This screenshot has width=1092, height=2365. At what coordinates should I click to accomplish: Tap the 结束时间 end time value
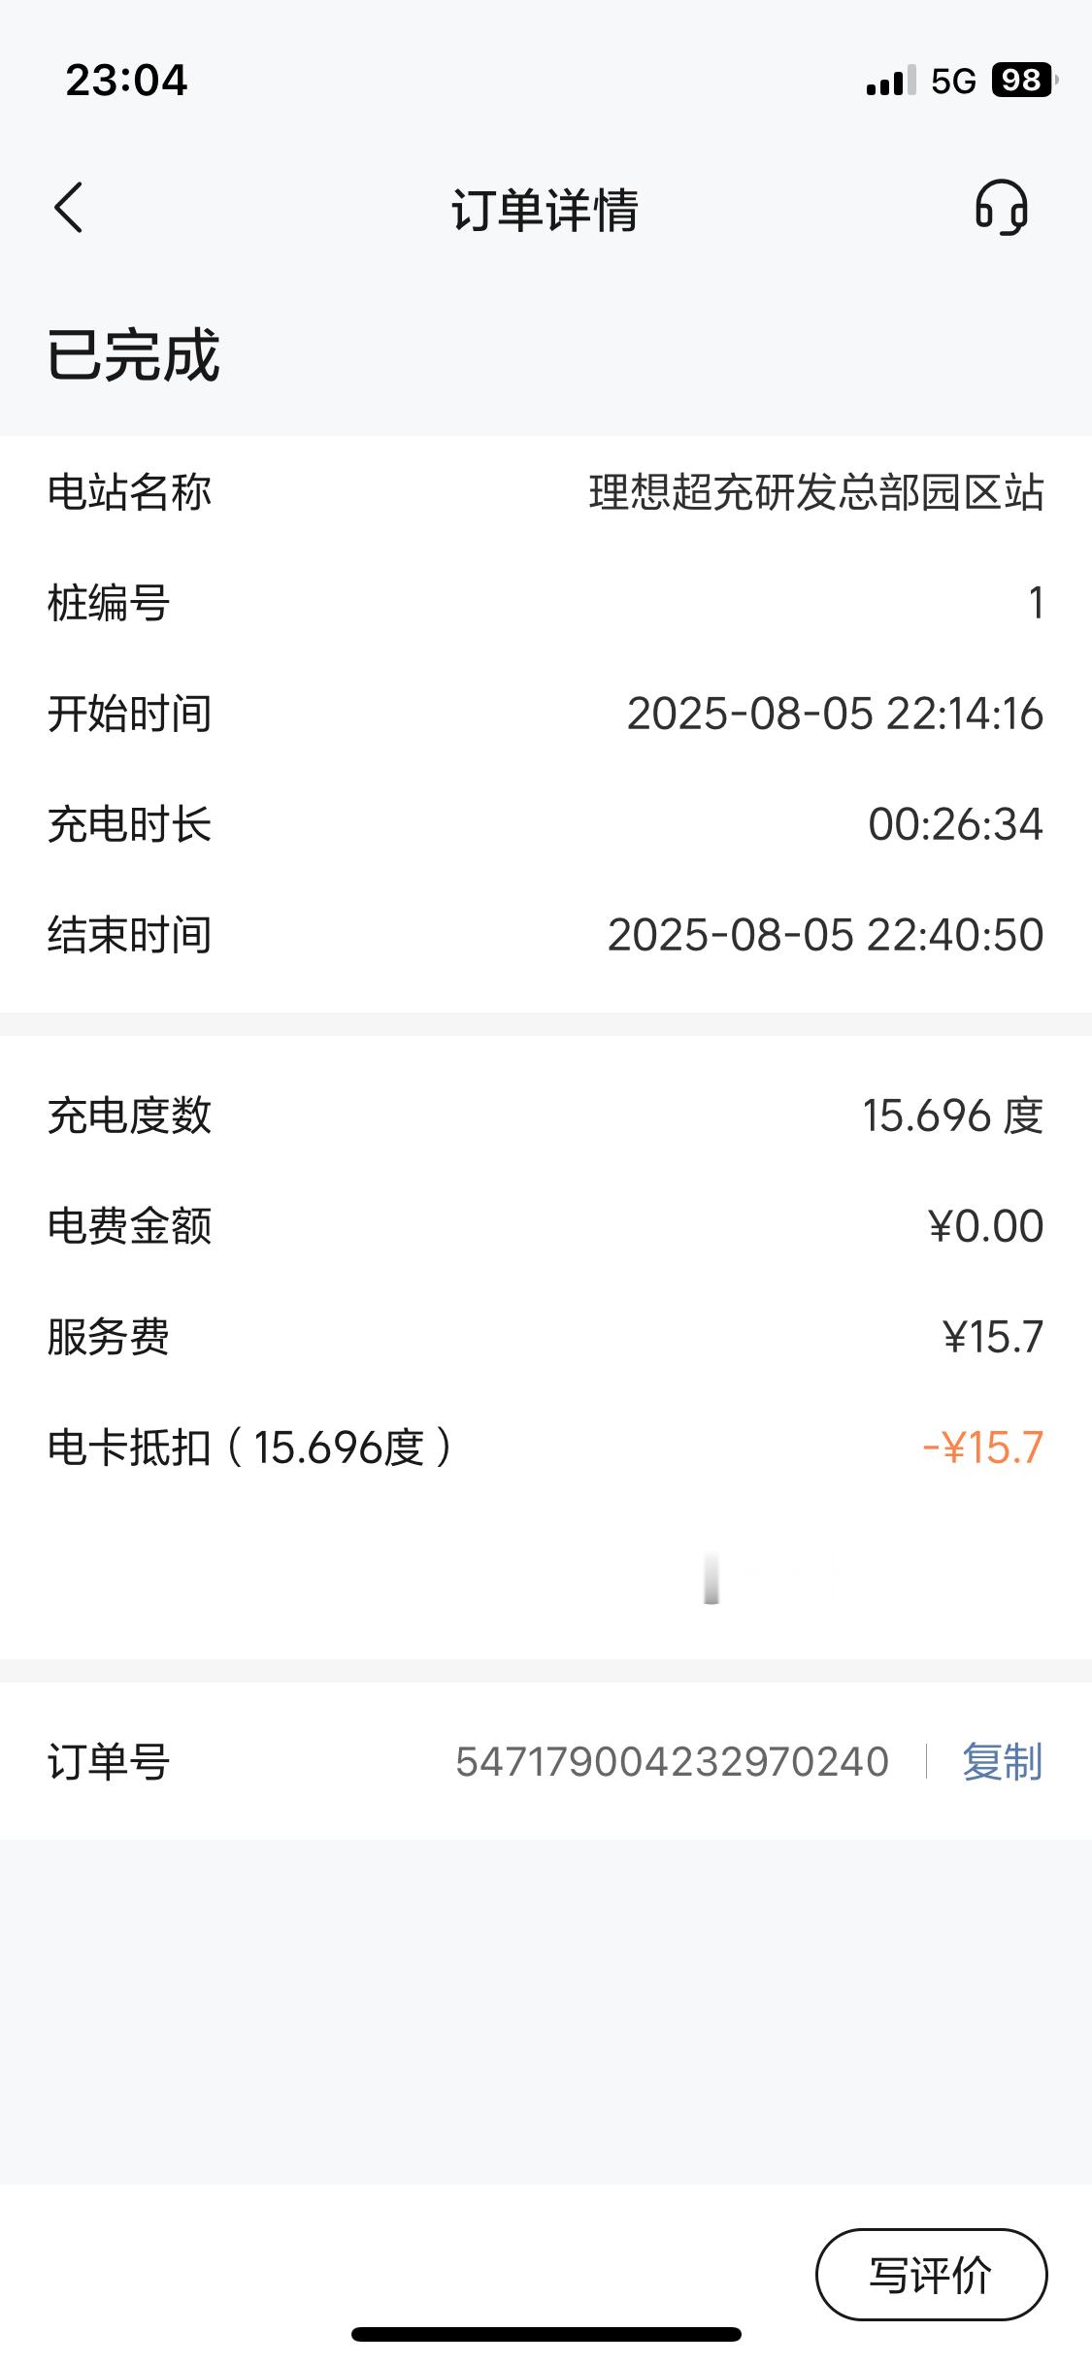pos(825,935)
